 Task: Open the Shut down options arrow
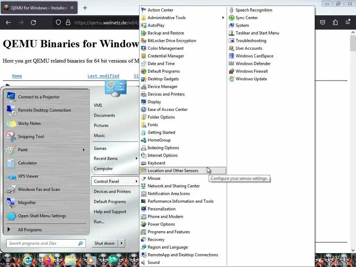(x=121, y=243)
